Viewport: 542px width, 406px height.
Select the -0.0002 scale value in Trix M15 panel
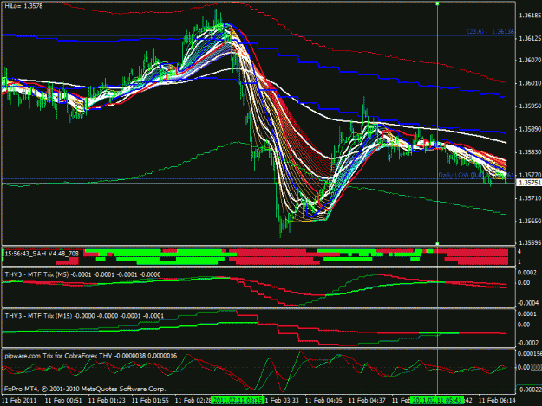pyautogui.click(x=528, y=343)
